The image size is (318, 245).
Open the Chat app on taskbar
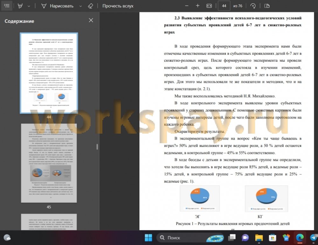(245, 237)
